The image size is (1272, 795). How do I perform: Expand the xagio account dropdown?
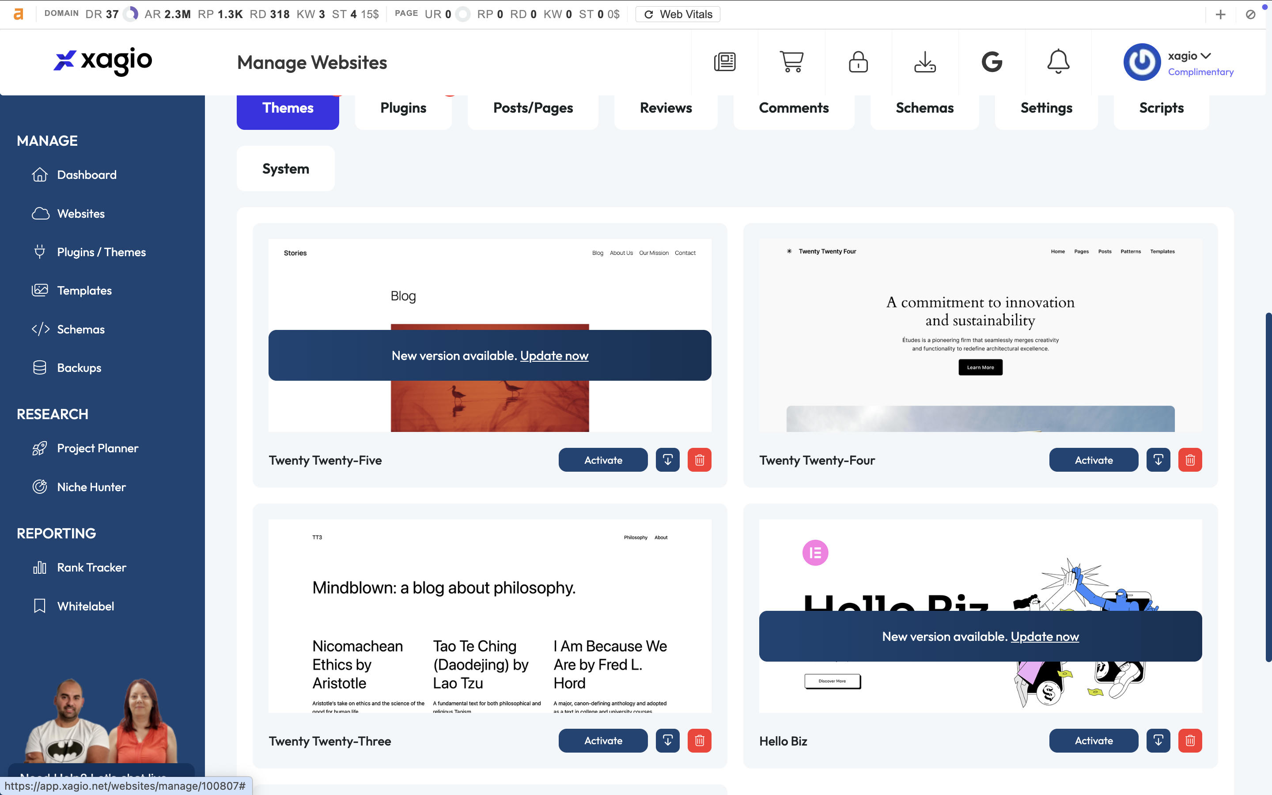pyautogui.click(x=1189, y=56)
